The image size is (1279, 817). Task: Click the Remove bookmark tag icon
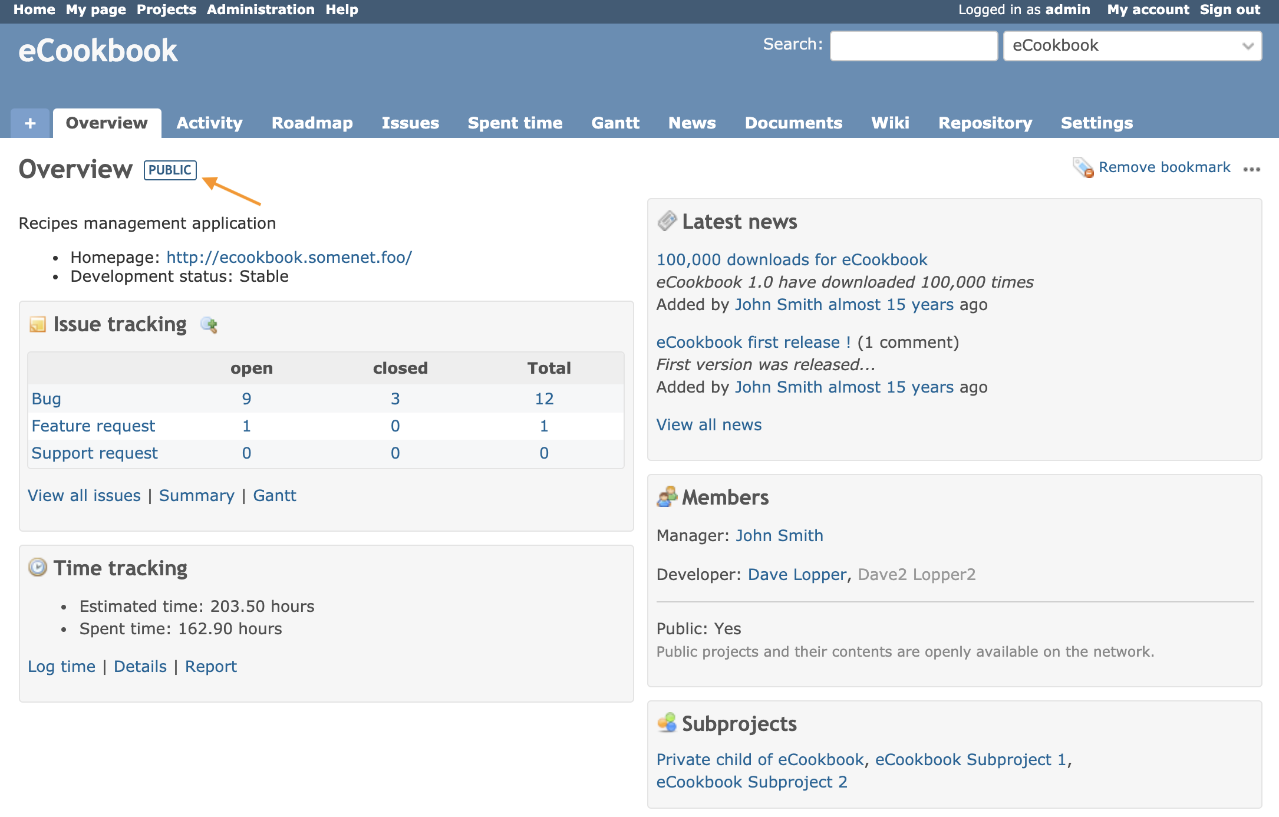(1083, 167)
